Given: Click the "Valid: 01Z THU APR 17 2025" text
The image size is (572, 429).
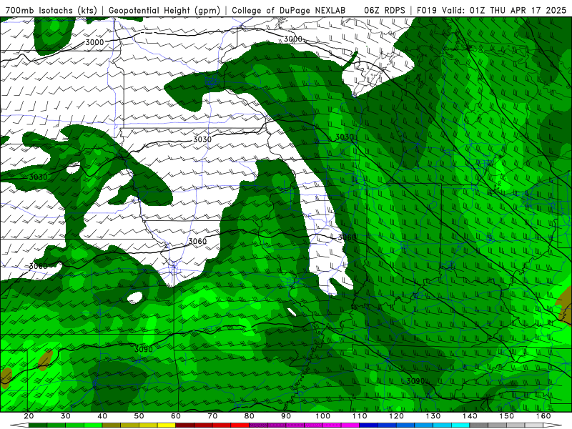Looking at the screenshot, I should click(504, 10).
